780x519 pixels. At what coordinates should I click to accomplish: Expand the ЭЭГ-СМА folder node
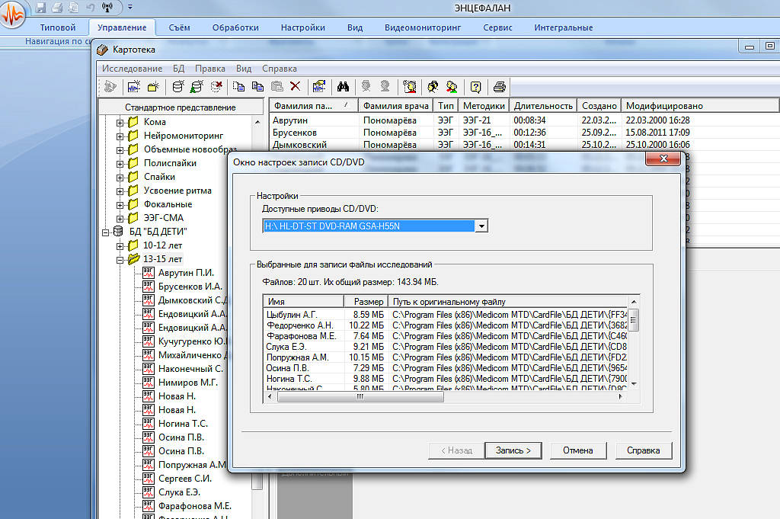120,219
